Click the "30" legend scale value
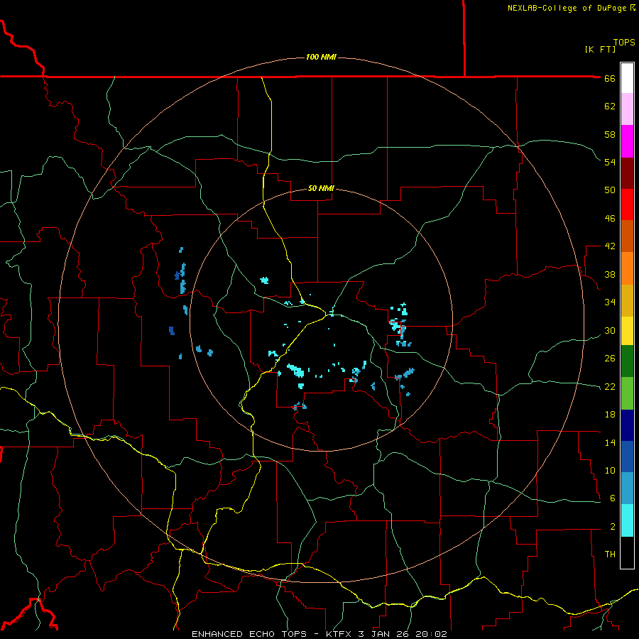Image resolution: width=639 pixels, height=639 pixels. 610,330
